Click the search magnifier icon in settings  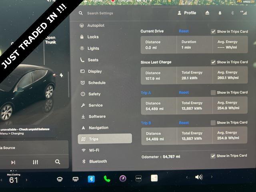pyautogui.click(x=81, y=13)
